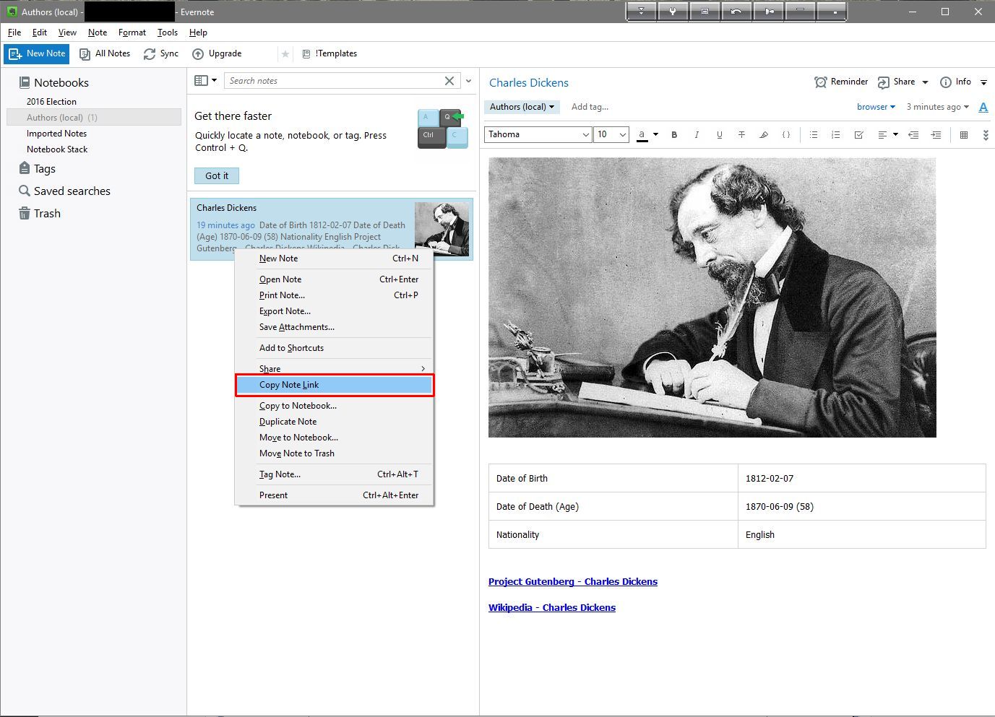Click the Sync toolbar button
995x717 pixels.
coord(161,53)
